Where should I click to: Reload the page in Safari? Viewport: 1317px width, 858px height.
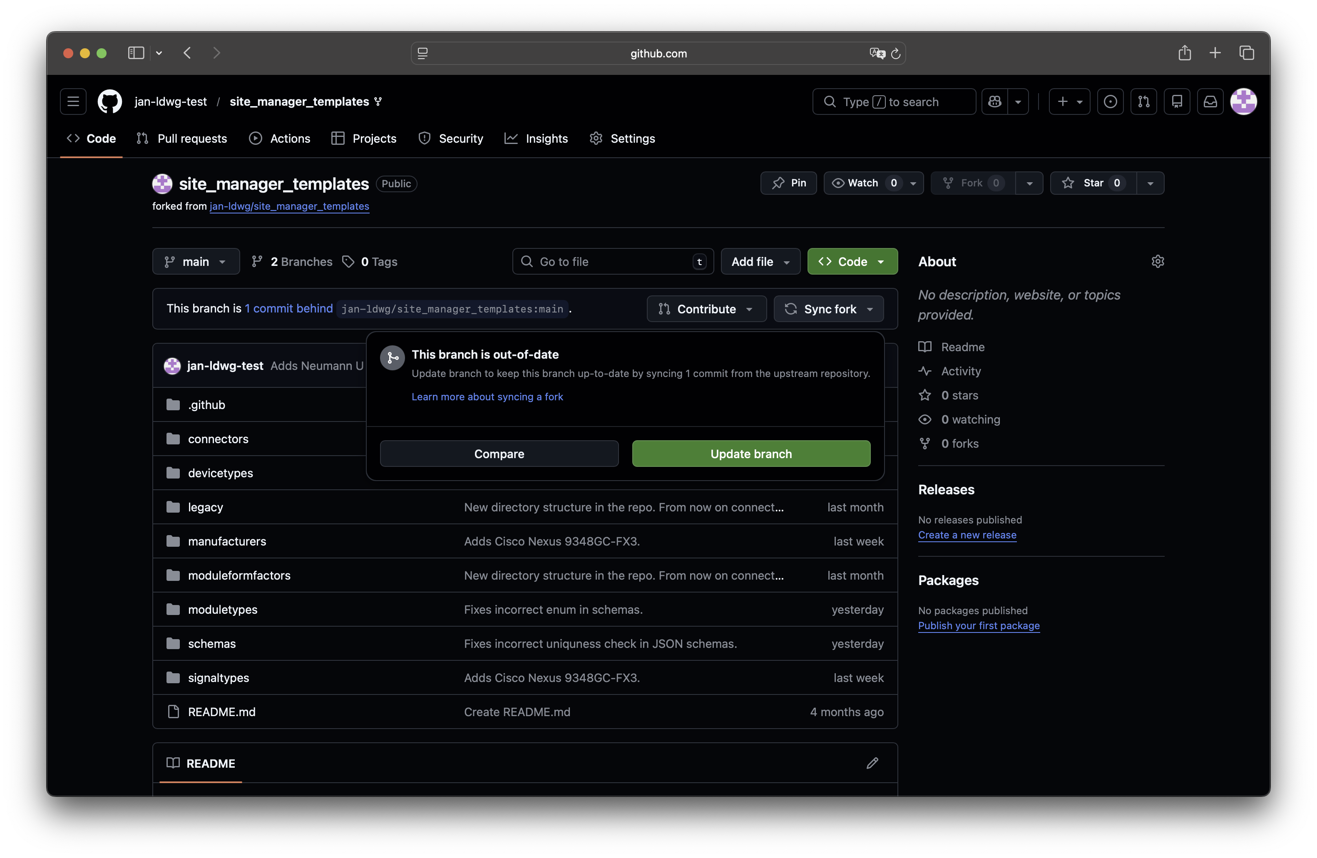(x=896, y=53)
